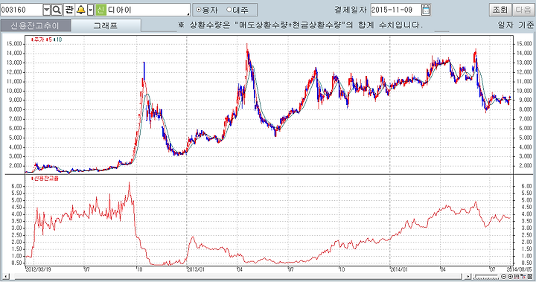Click the 10-day moving average legend label
The height and width of the screenshot is (282, 536).
point(57,39)
